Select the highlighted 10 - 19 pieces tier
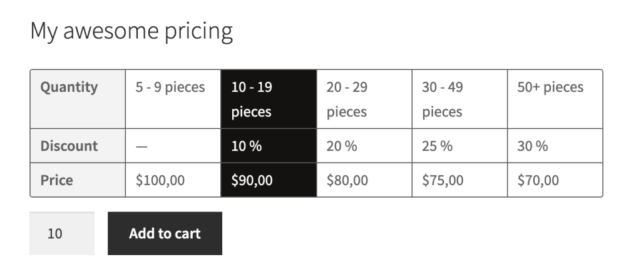641x277 pixels. coord(269,99)
